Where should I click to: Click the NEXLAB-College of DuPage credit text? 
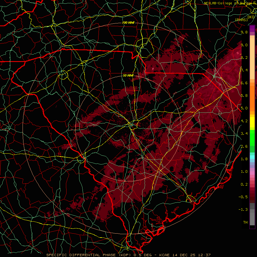[x=230, y=3]
